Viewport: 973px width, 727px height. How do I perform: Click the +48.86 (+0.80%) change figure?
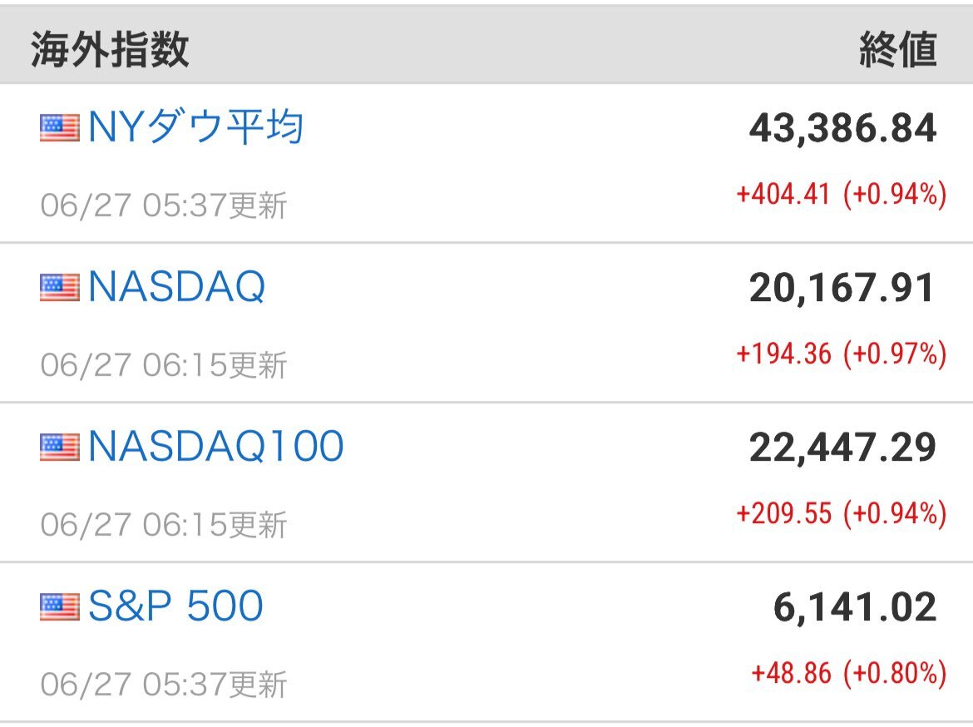(x=849, y=673)
